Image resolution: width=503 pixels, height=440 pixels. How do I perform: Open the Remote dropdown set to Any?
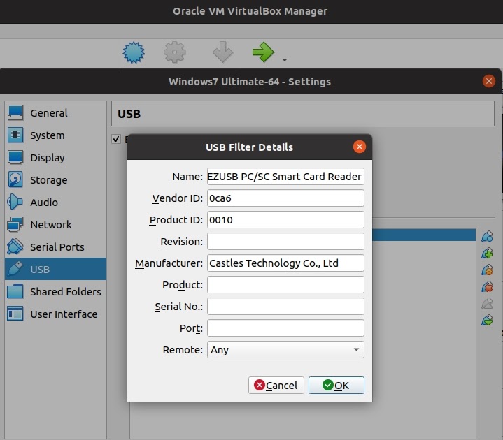pos(285,350)
